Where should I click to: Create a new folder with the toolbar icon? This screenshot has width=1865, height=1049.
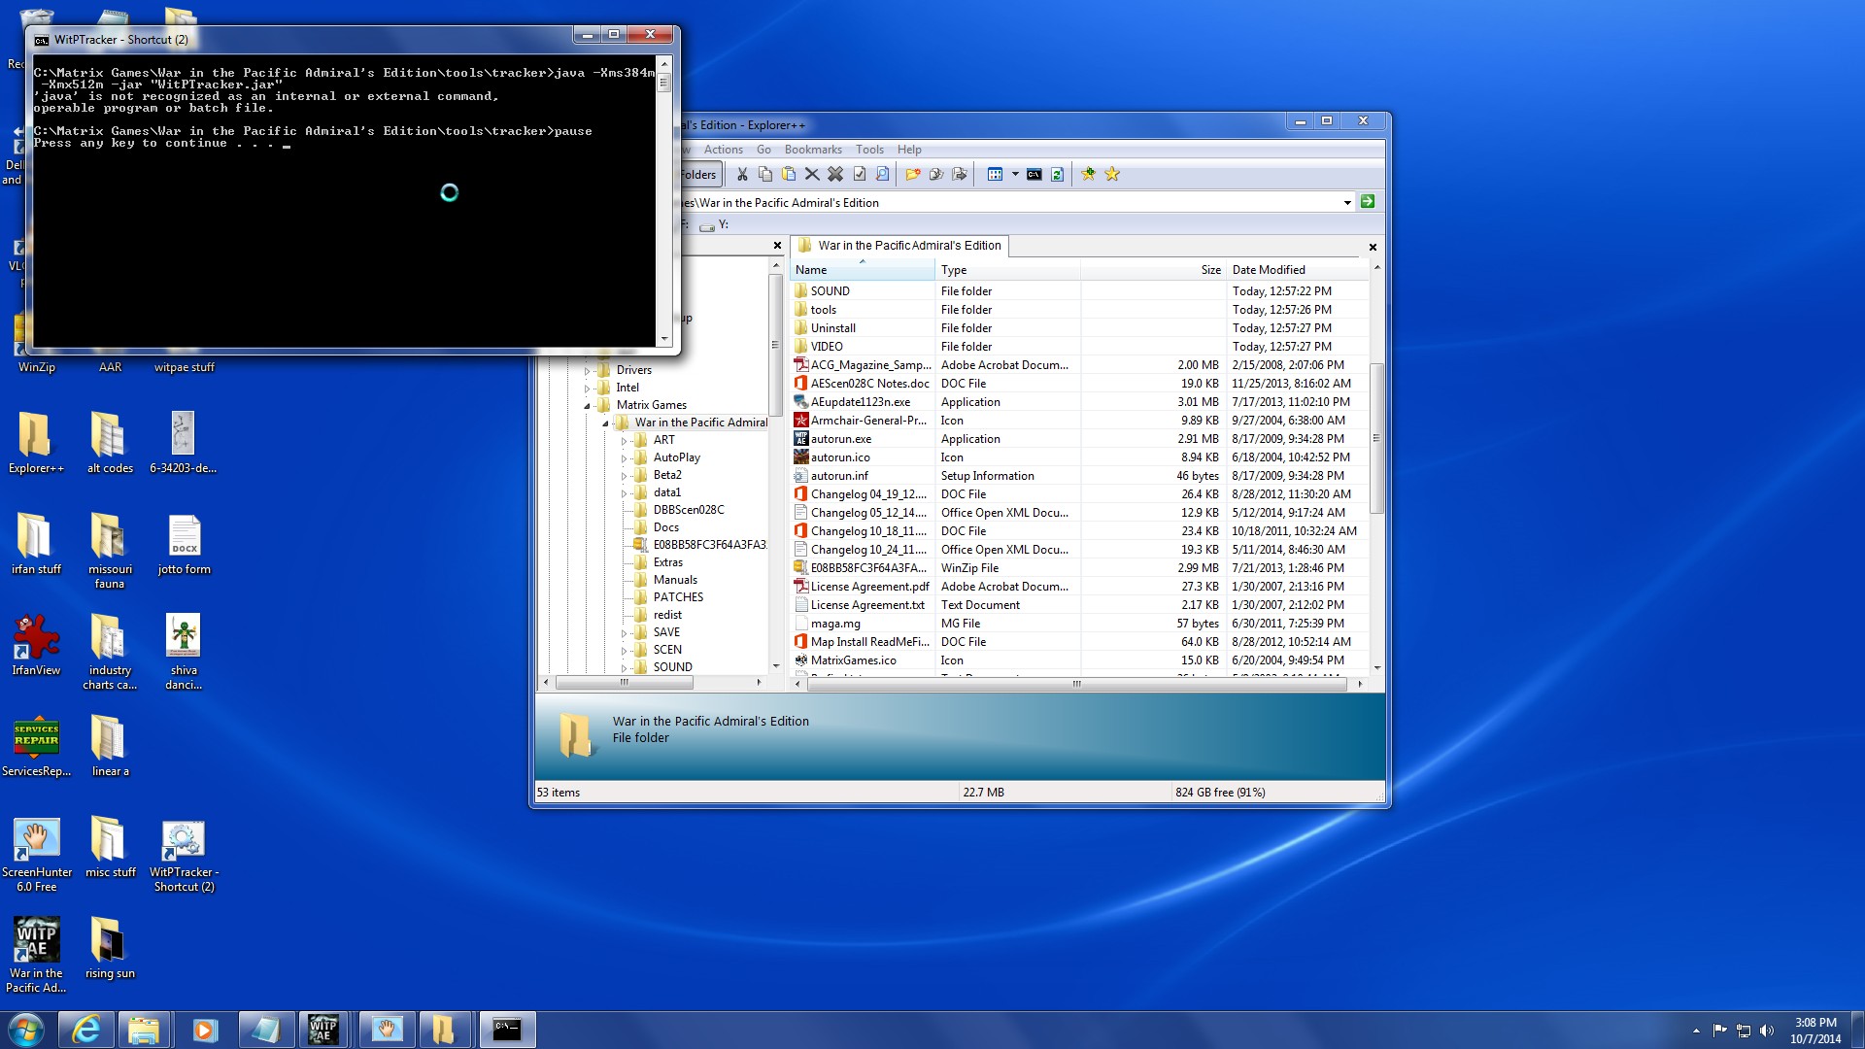913,175
